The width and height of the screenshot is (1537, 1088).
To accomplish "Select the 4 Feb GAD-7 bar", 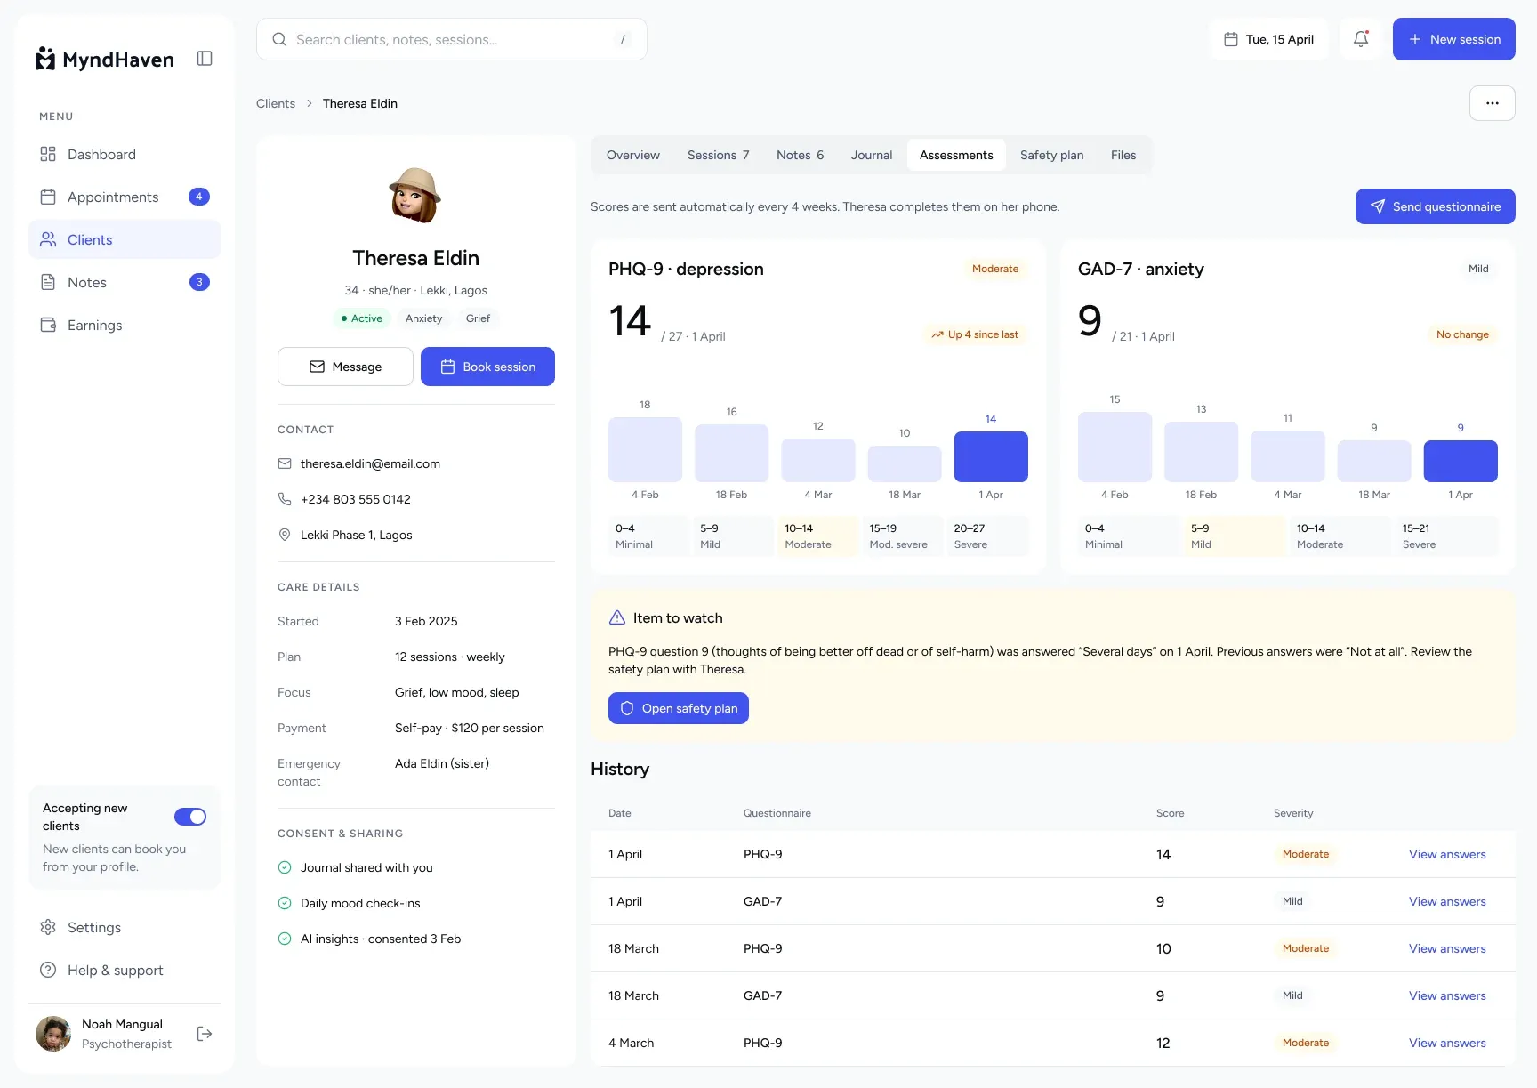I will (1115, 447).
